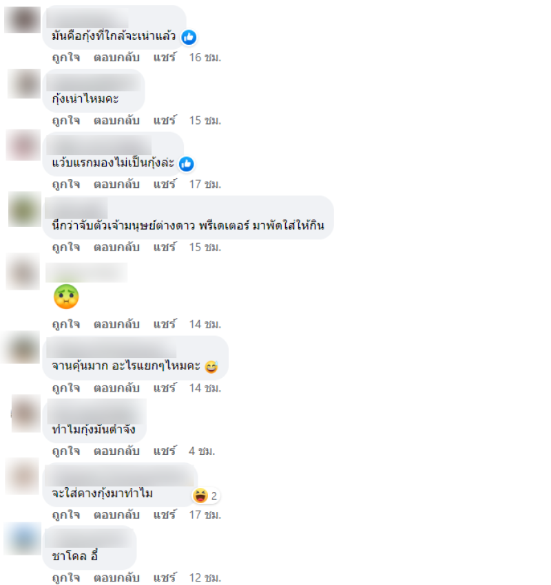Click the like reaction on the first comment
Image resolution: width=551 pixels, height=585 pixels.
(189, 37)
